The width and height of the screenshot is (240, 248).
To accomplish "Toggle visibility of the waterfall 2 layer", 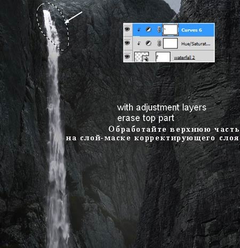I will click(127, 57).
